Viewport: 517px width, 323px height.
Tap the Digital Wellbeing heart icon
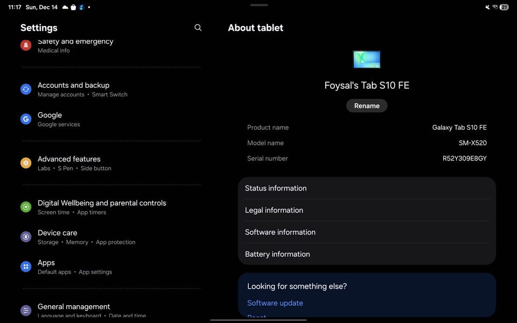coord(26,207)
